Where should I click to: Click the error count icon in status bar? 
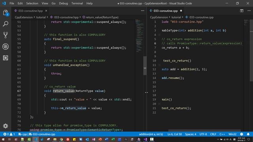[x=5, y=134]
